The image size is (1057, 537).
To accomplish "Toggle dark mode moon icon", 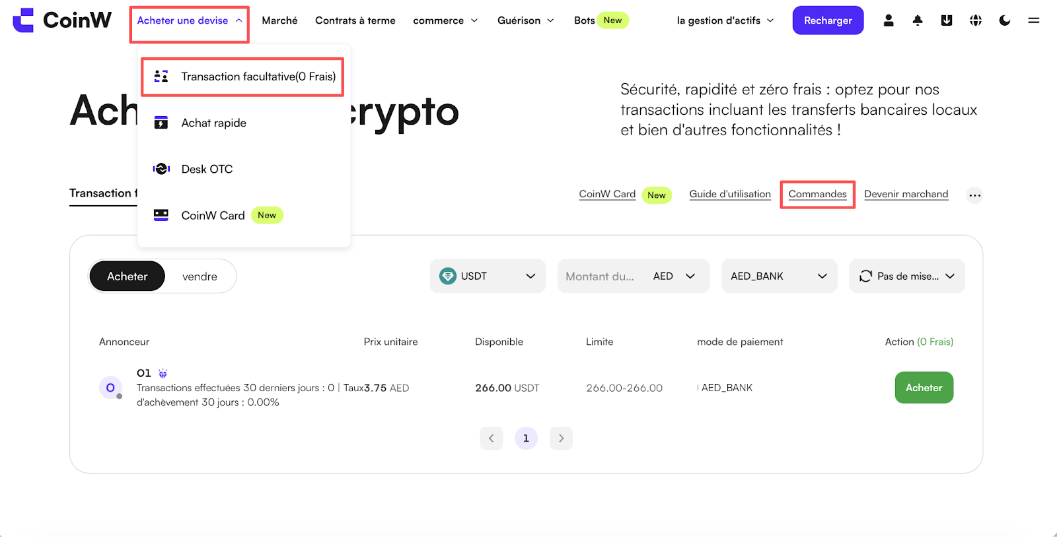I will point(1005,20).
